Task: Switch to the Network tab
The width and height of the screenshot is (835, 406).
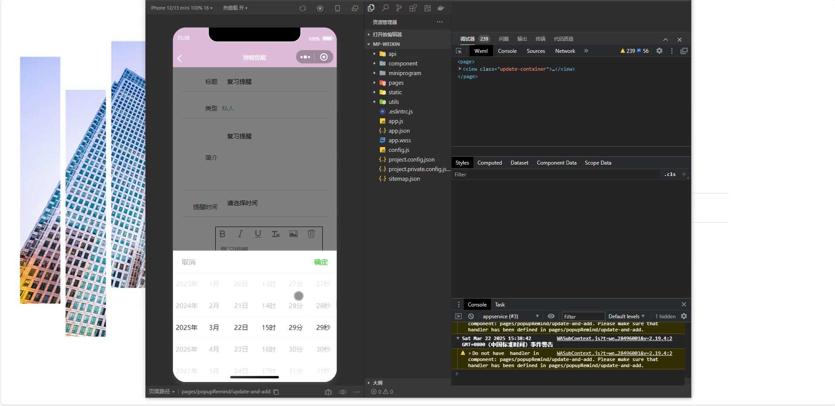Action: [x=565, y=51]
